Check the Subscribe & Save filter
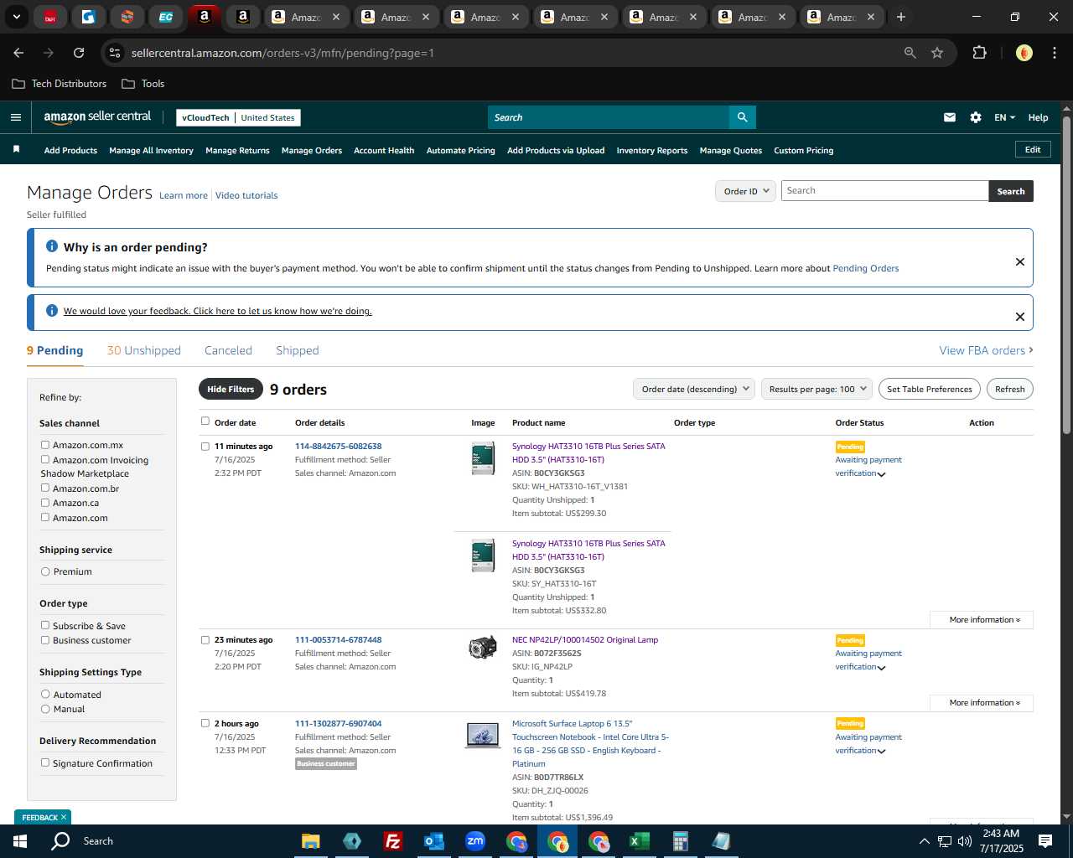1073x858 pixels. point(45,625)
